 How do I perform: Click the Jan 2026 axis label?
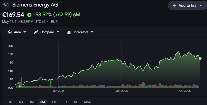(58, 91)
